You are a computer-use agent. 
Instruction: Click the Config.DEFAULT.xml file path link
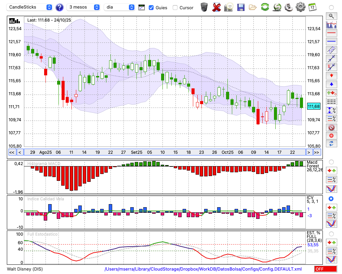tap(203, 269)
